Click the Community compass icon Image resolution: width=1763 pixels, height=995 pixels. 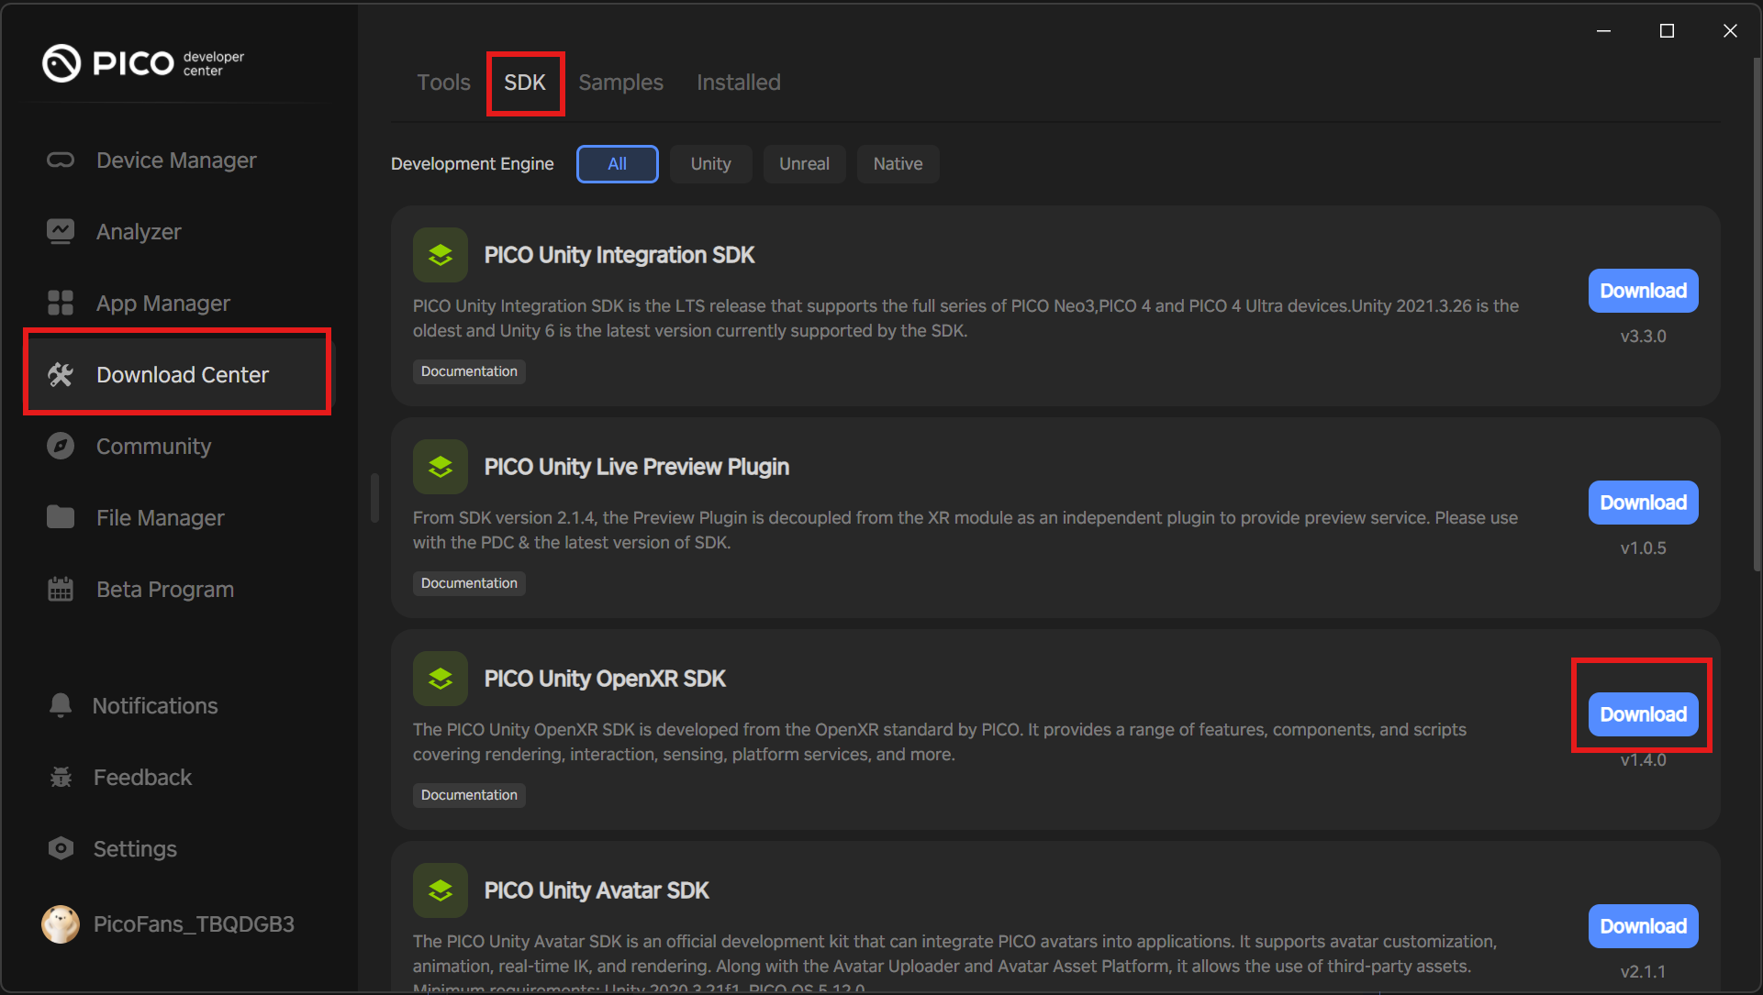(x=61, y=447)
